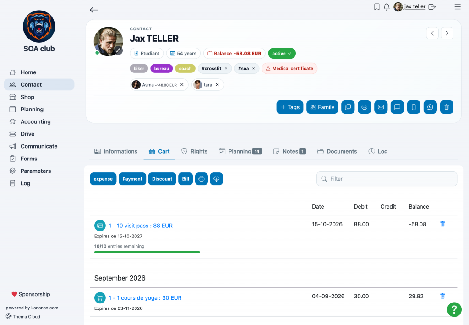Go to next contact chevron
469x325 pixels.
coord(447,33)
